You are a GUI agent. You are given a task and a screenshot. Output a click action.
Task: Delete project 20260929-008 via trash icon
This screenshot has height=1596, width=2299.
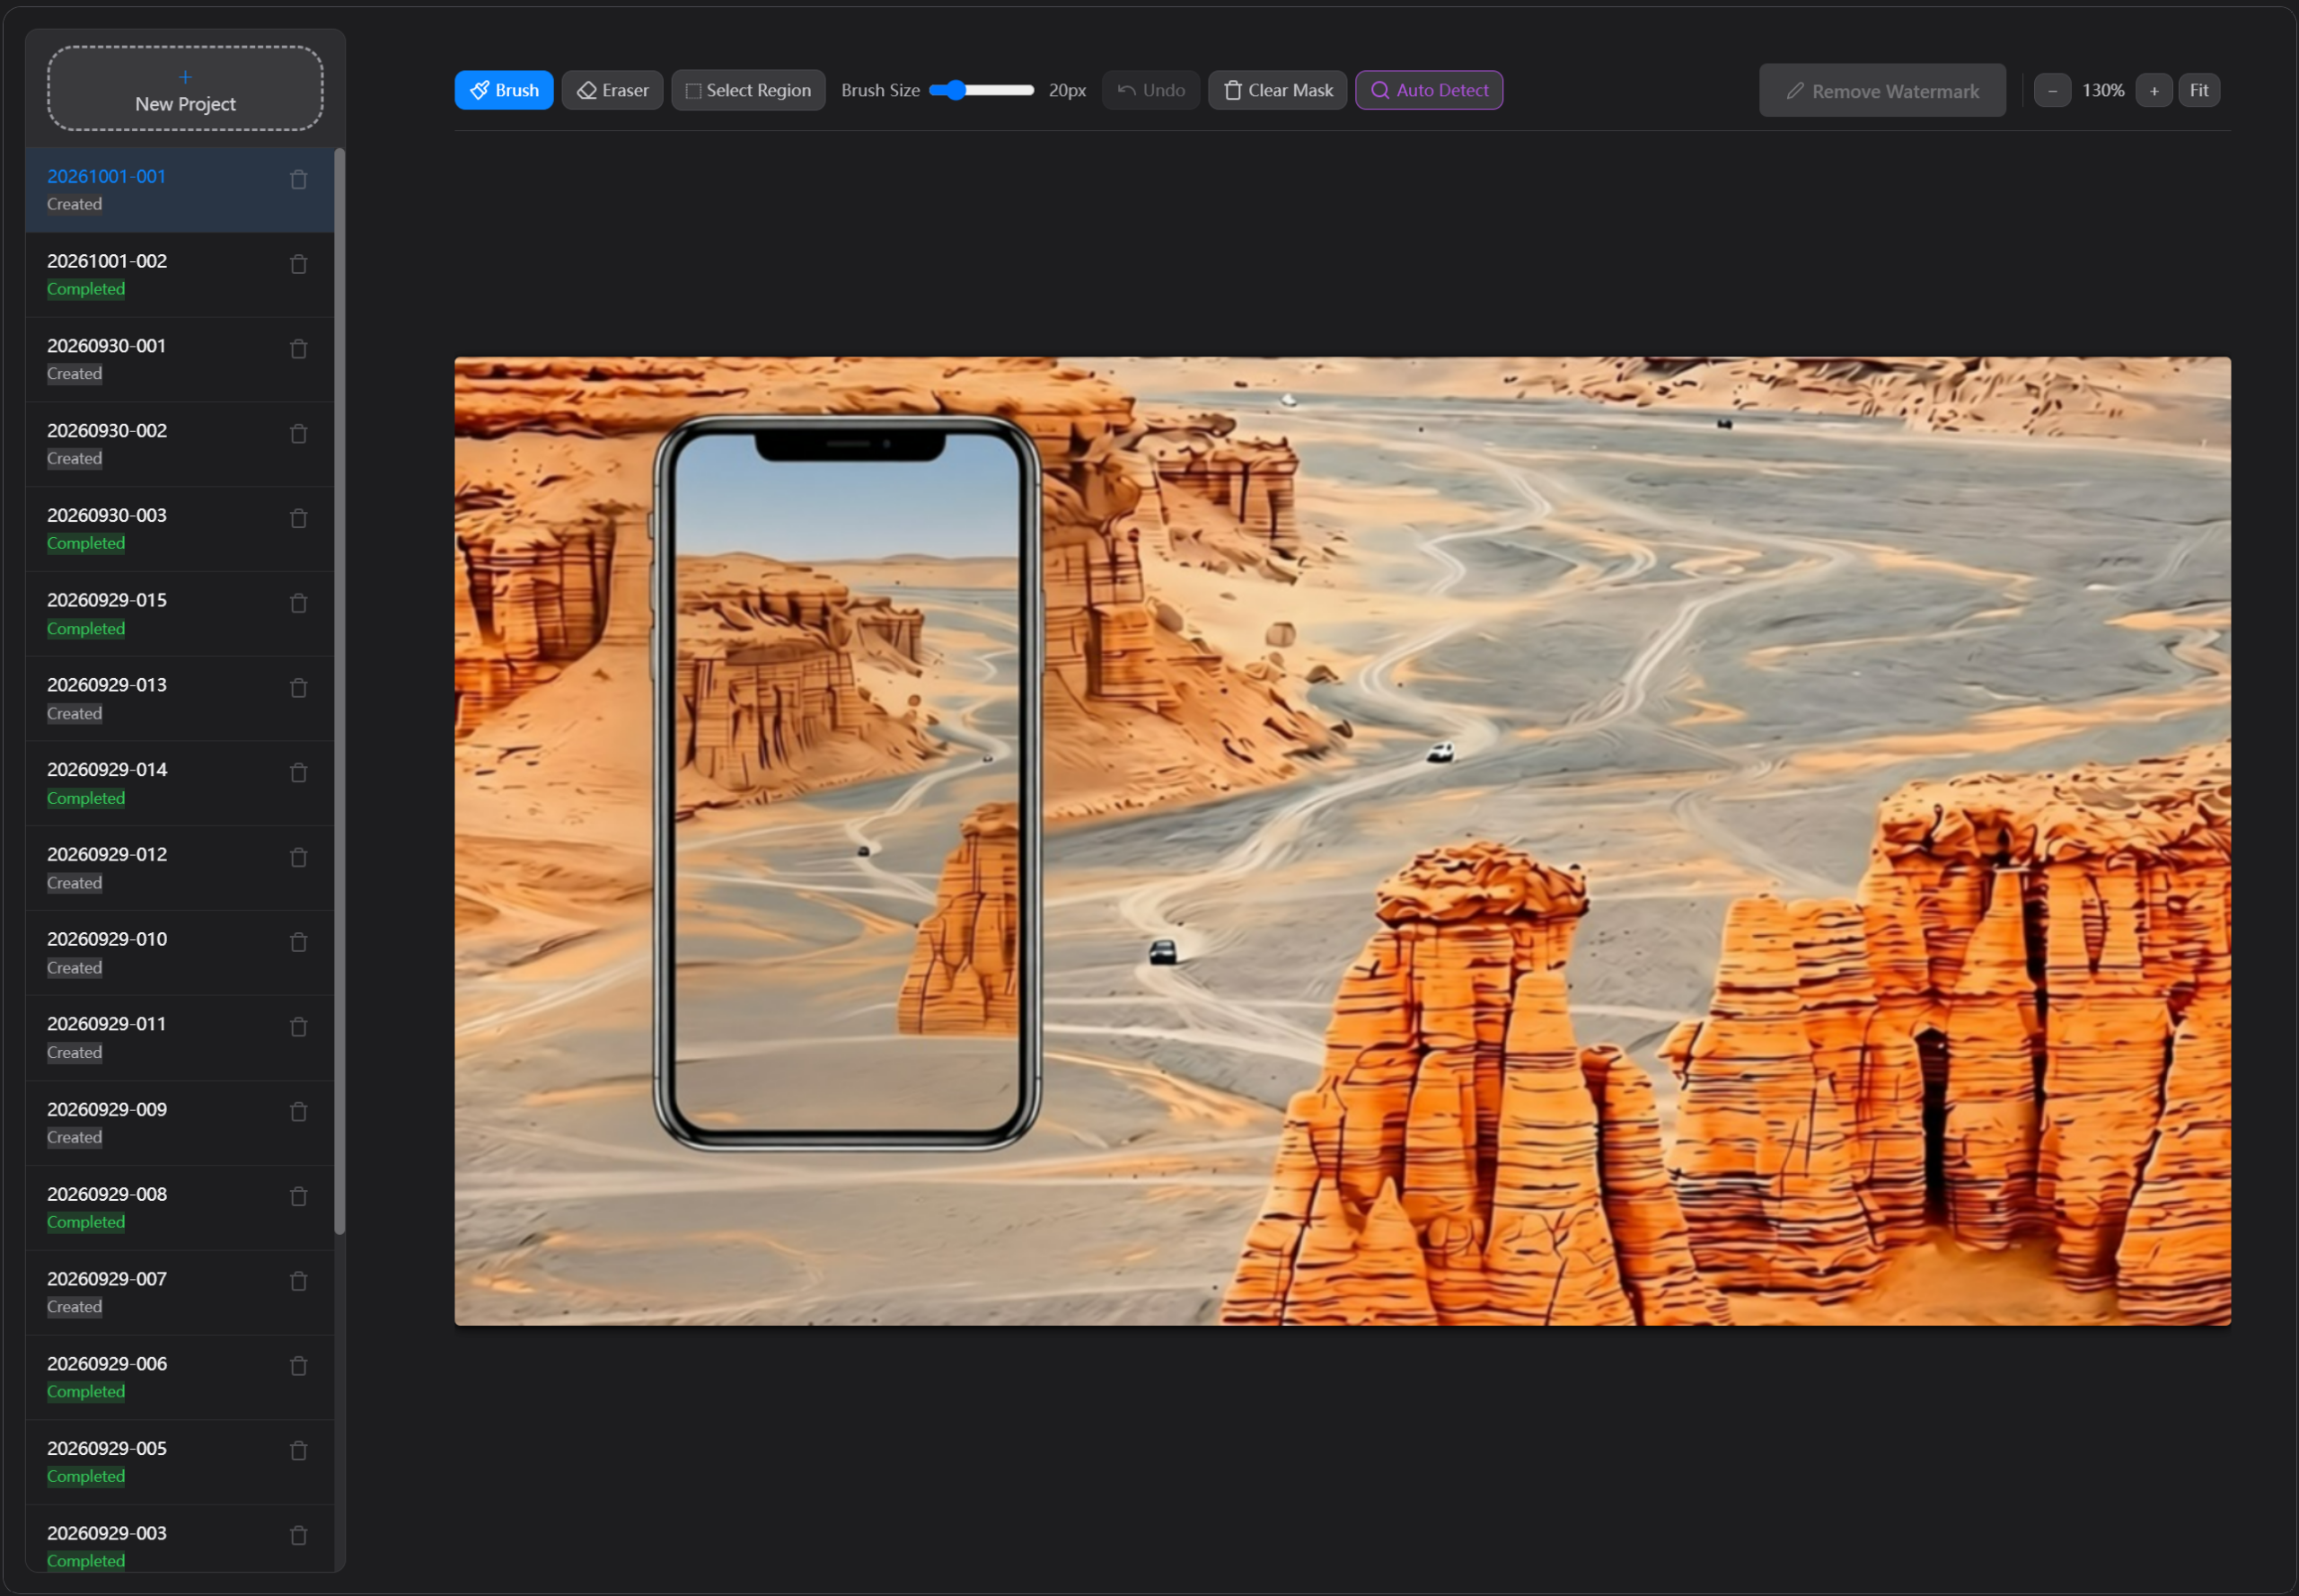[298, 1198]
